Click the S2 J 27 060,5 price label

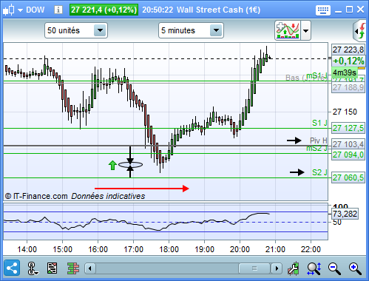348,177
